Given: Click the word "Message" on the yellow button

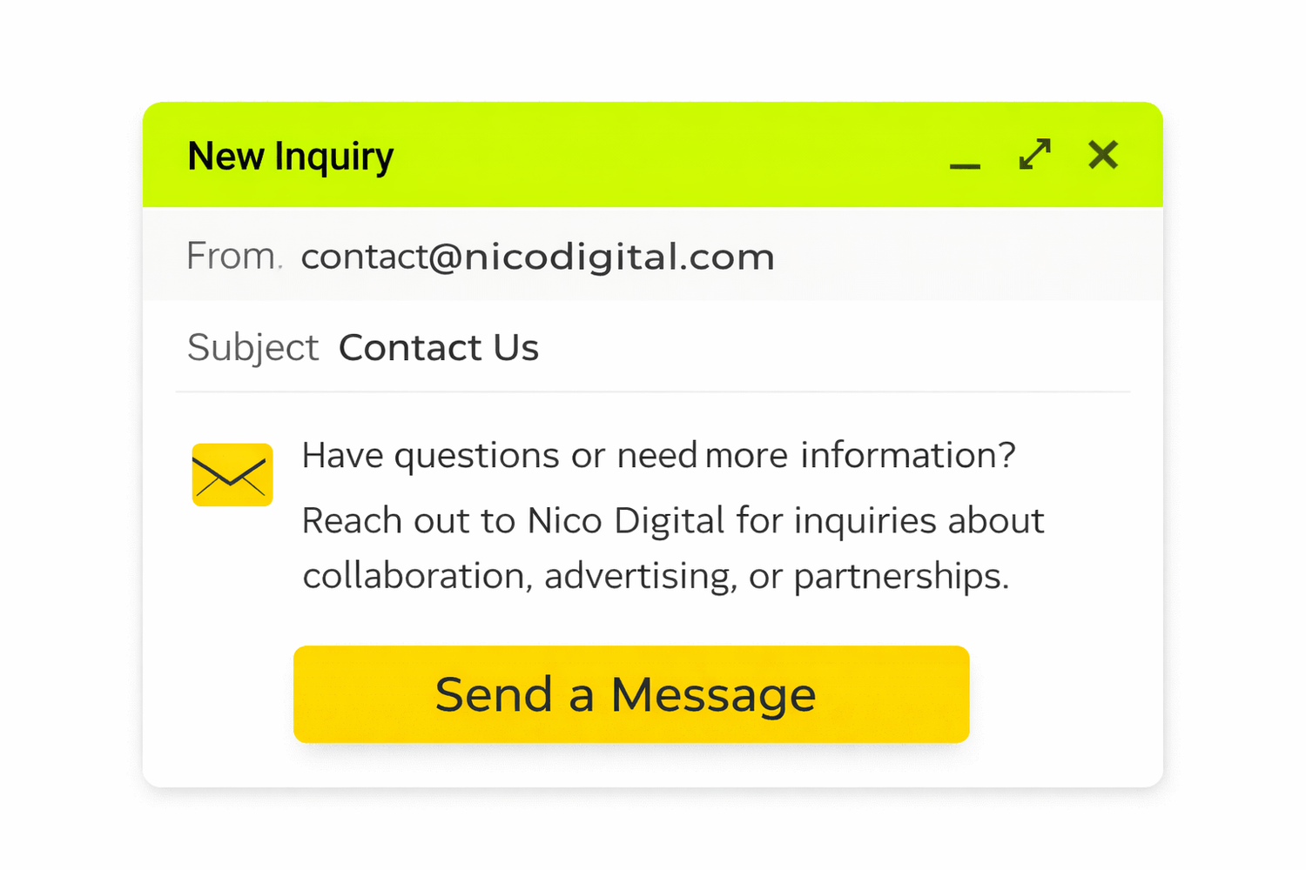Looking at the screenshot, I should [x=713, y=695].
